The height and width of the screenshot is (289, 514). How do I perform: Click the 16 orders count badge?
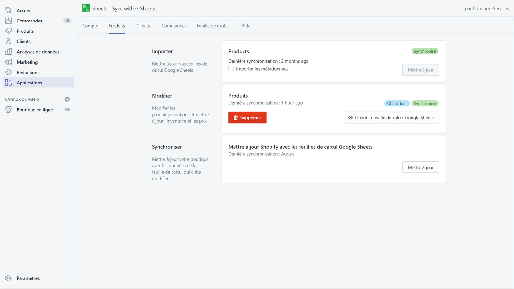(x=67, y=21)
